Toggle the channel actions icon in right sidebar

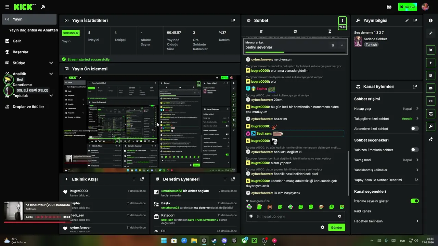click(430, 113)
